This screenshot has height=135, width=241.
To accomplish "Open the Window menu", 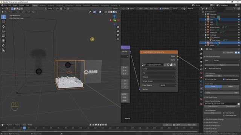I will click(21, 5).
